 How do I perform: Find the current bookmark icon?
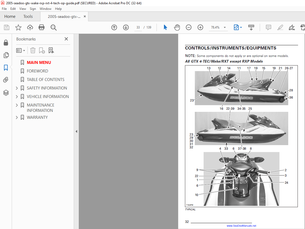pos(51,50)
